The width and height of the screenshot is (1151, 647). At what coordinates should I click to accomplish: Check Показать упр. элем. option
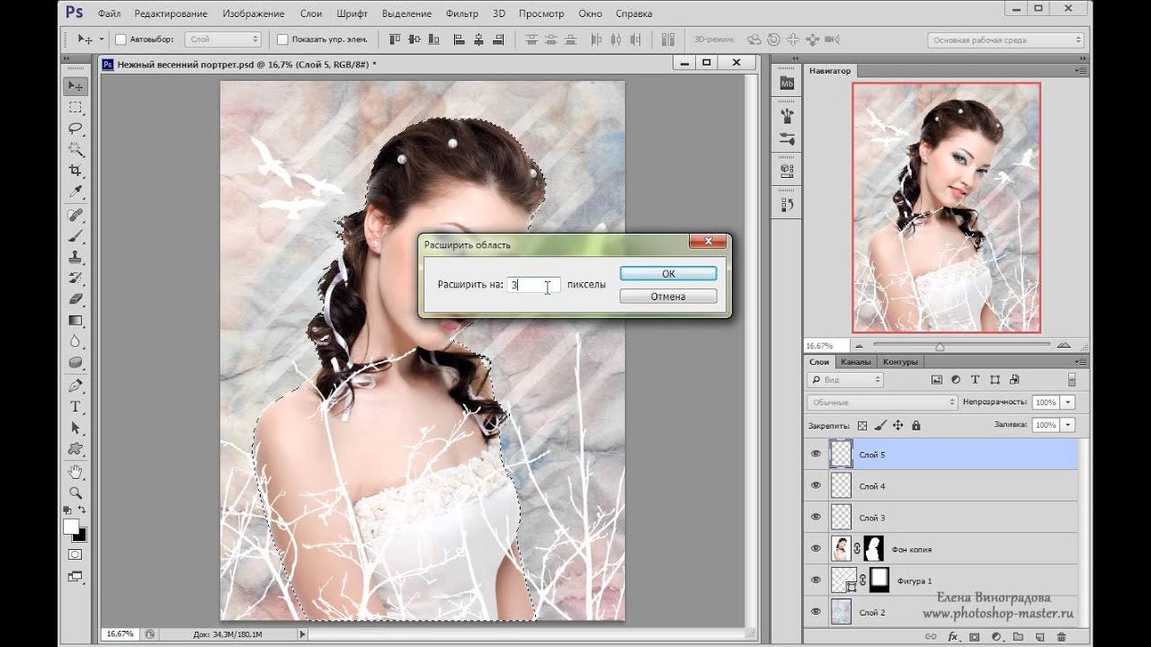[x=282, y=40]
